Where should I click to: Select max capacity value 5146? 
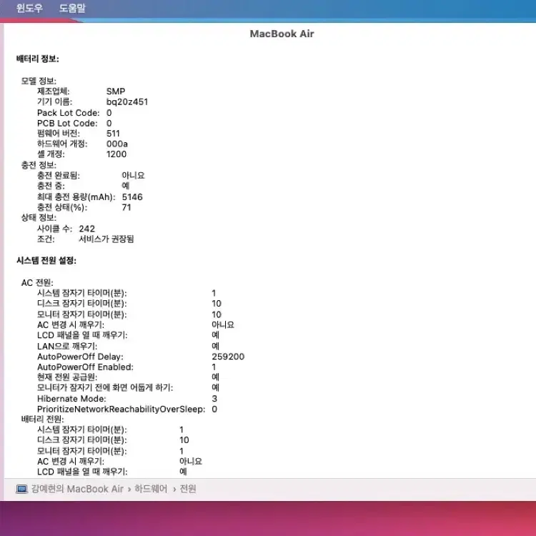click(x=132, y=197)
